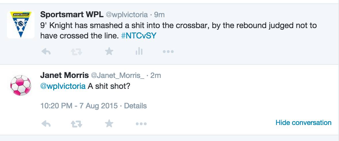Open the Details link of the reply
The image size is (339, 141).
tap(135, 106)
